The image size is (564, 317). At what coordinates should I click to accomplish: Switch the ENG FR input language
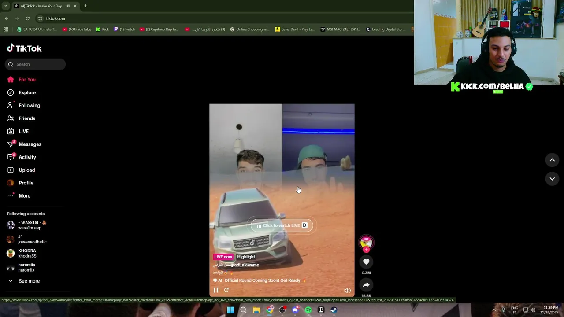[514, 310]
